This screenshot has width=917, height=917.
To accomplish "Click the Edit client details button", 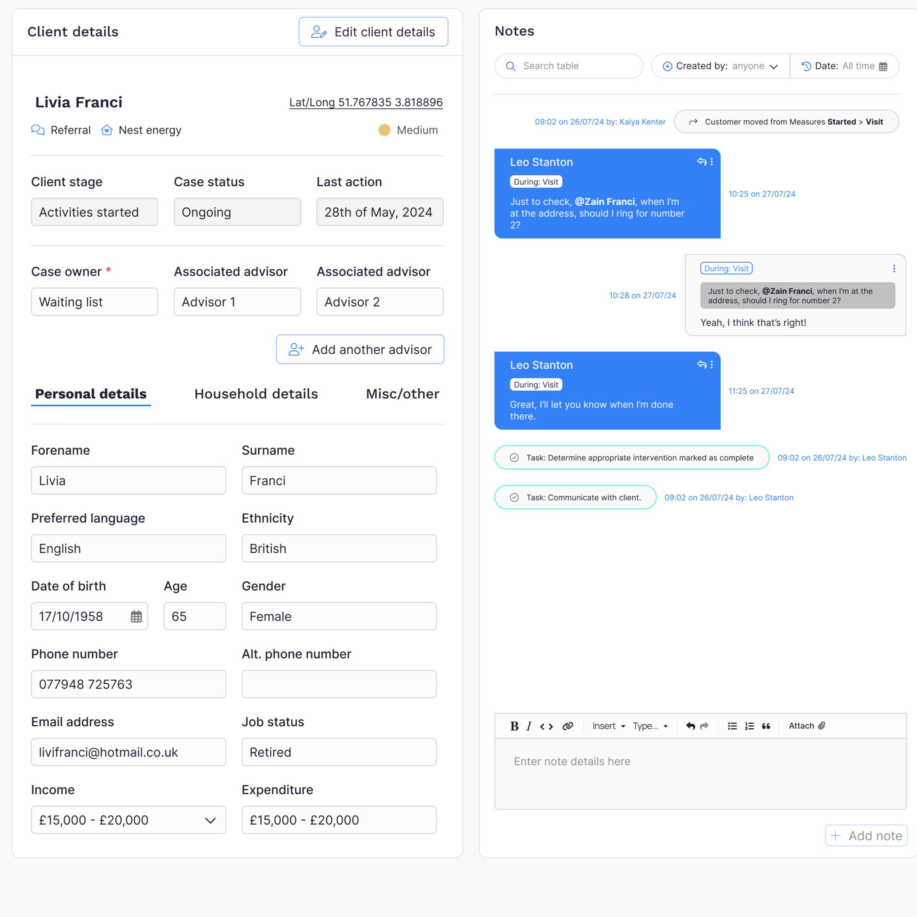I will [x=373, y=32].
